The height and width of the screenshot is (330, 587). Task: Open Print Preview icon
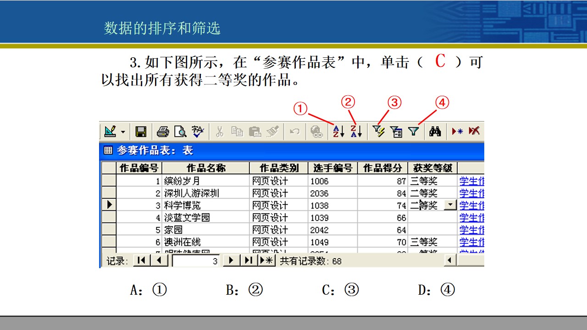(x=180, y=132)
